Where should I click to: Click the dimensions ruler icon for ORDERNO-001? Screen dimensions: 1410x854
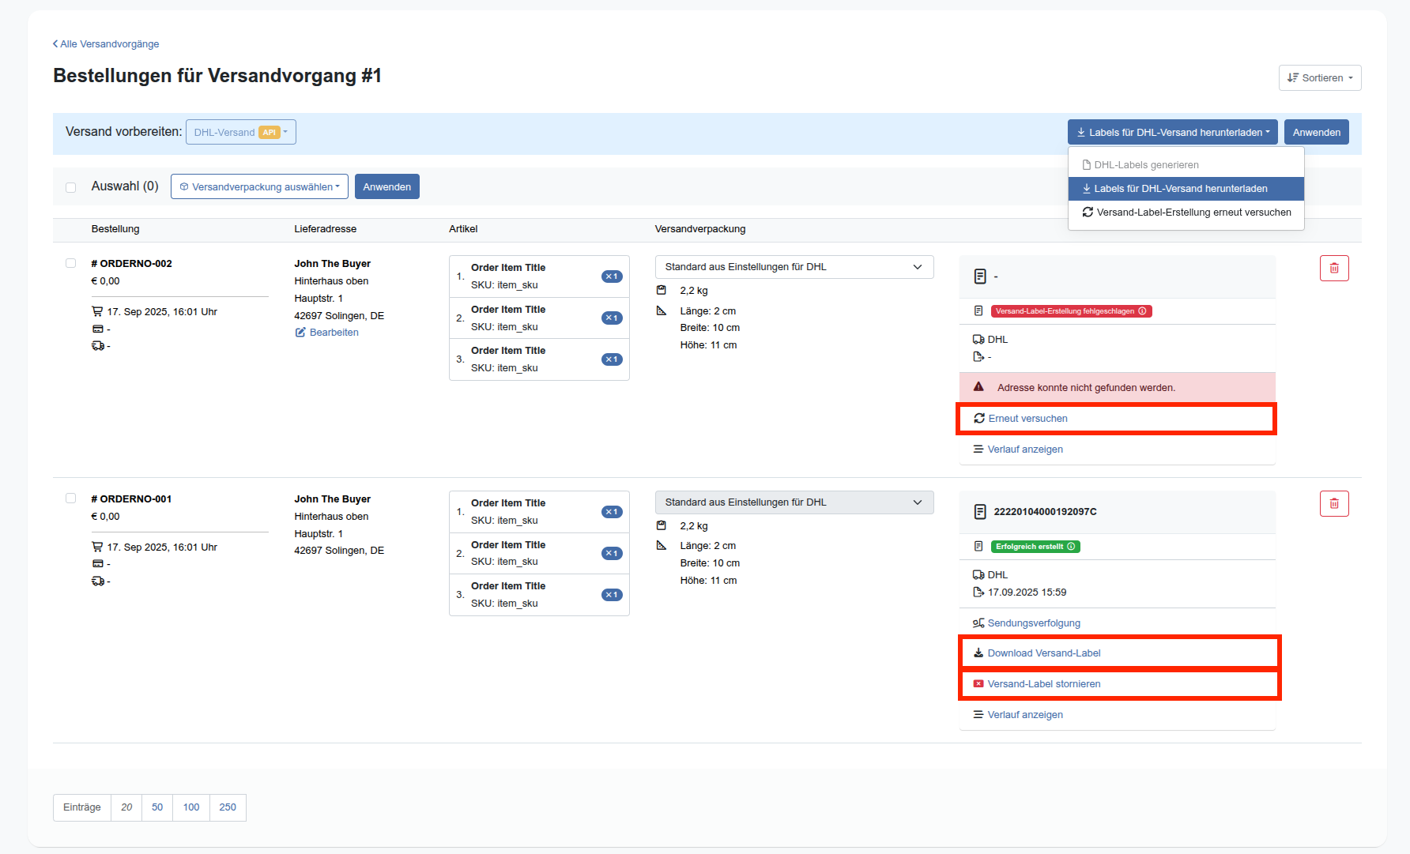coord(662,546)
